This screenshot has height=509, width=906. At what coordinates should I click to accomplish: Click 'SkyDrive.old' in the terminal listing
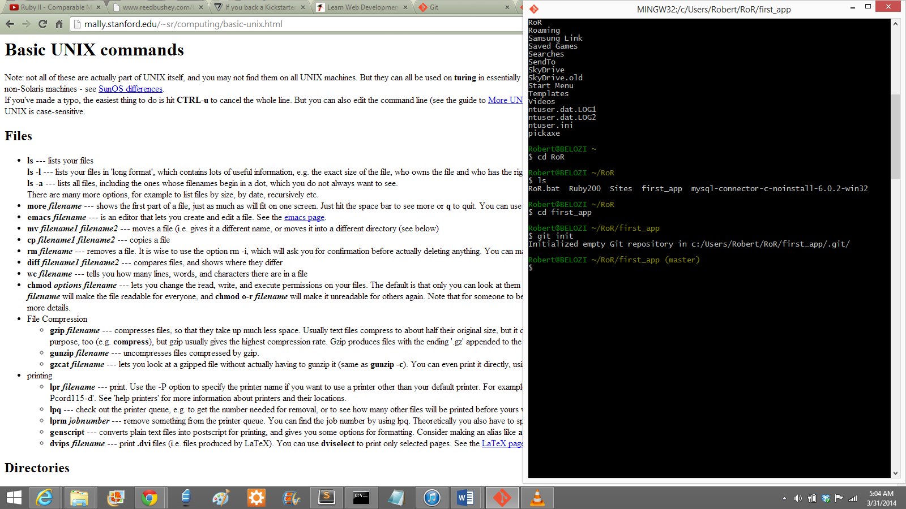point(555,78)
